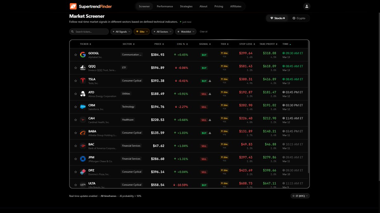Click the Tesla logo icon

83,80
